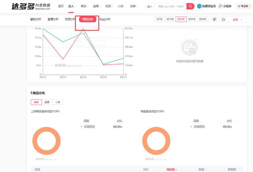Screen dimensions: 253x172
Task: Select the 近7天 time range
Action: click(159, 19)
